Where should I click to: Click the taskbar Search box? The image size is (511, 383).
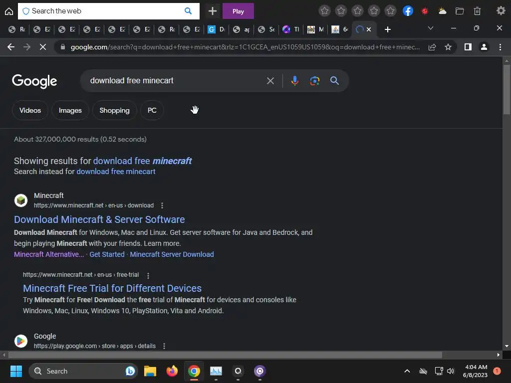point(83,371)
